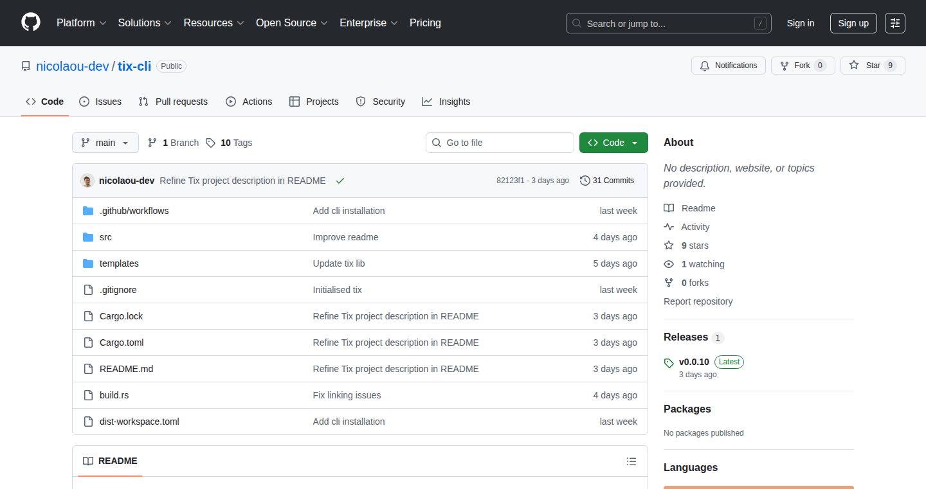926x489 pixels.
Task: Click the star icon in Star button
Action: click(x=854, y=66)
